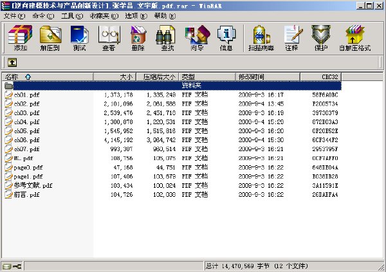Image resolution: width=386 pixels, height=272 pixels.
Task: Open the 帮助 (Help) menu
Action: coord(165,16)
